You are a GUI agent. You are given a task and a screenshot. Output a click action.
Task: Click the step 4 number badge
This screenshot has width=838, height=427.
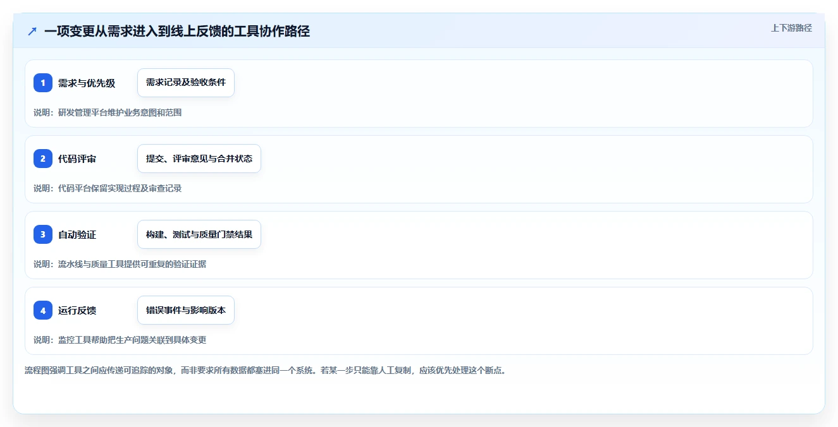tap(43, 310)
